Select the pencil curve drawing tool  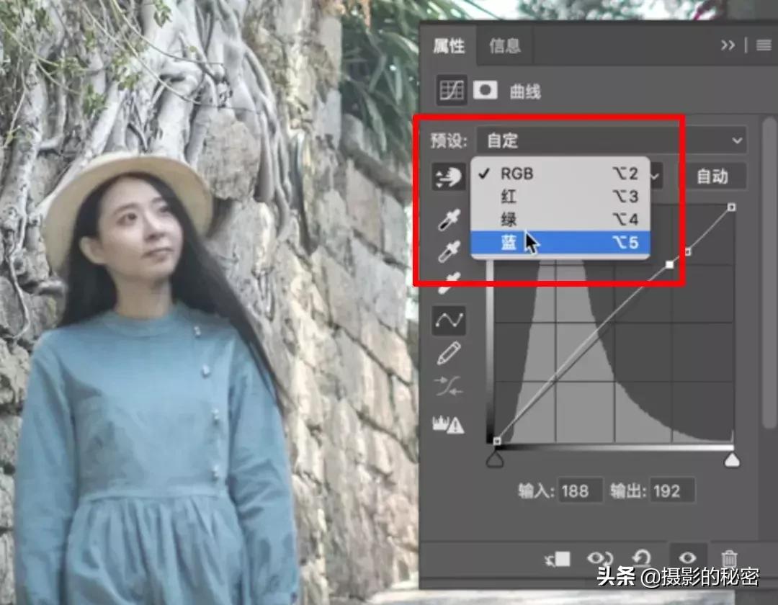point(448,353)
